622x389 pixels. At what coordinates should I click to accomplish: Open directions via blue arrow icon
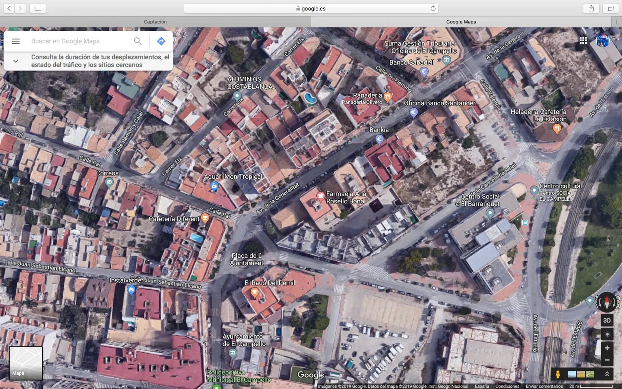click(x=161, y=41)
